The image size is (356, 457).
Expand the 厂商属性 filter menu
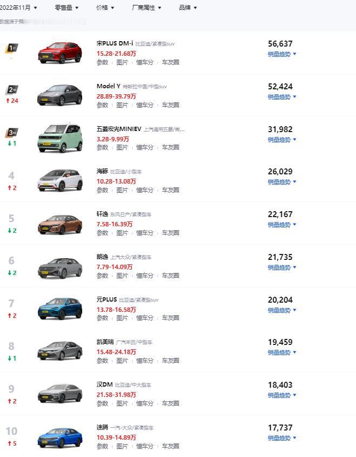[x=146, y=8]
